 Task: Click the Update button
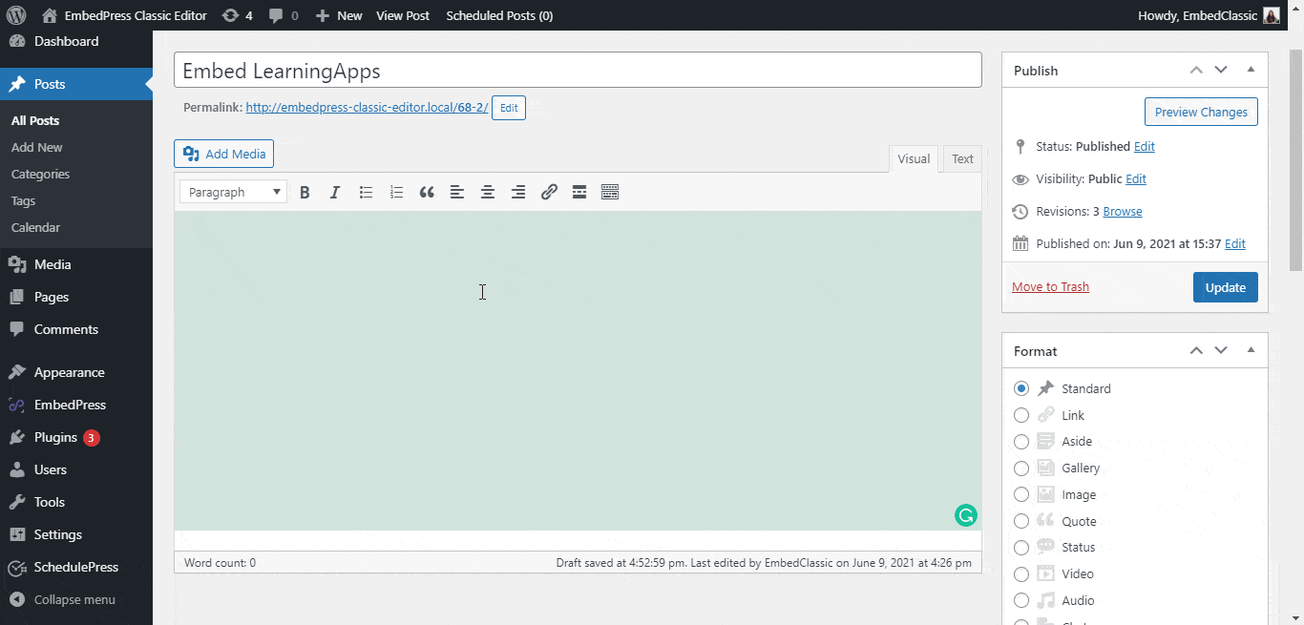(1226, 287)
